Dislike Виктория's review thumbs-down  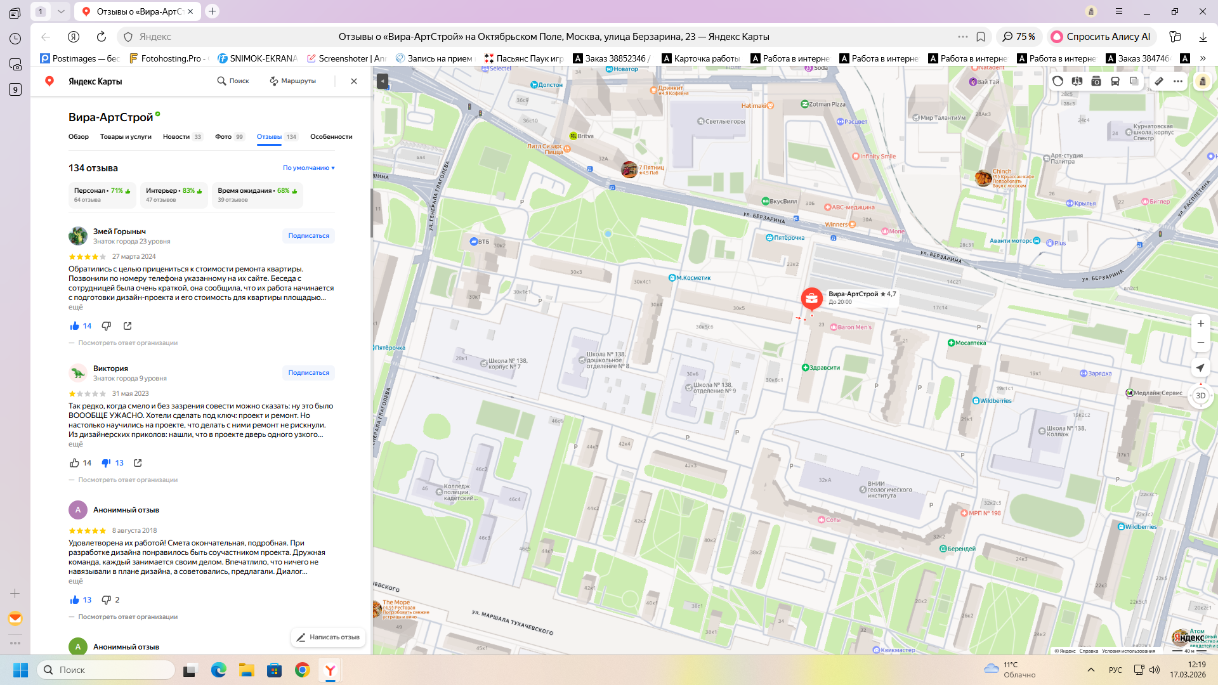(x=106, y=463)
